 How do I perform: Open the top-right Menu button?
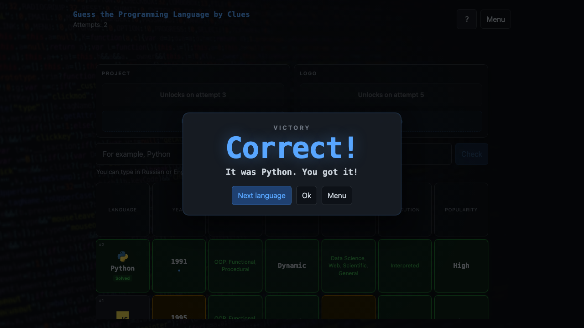click(495, 19)
